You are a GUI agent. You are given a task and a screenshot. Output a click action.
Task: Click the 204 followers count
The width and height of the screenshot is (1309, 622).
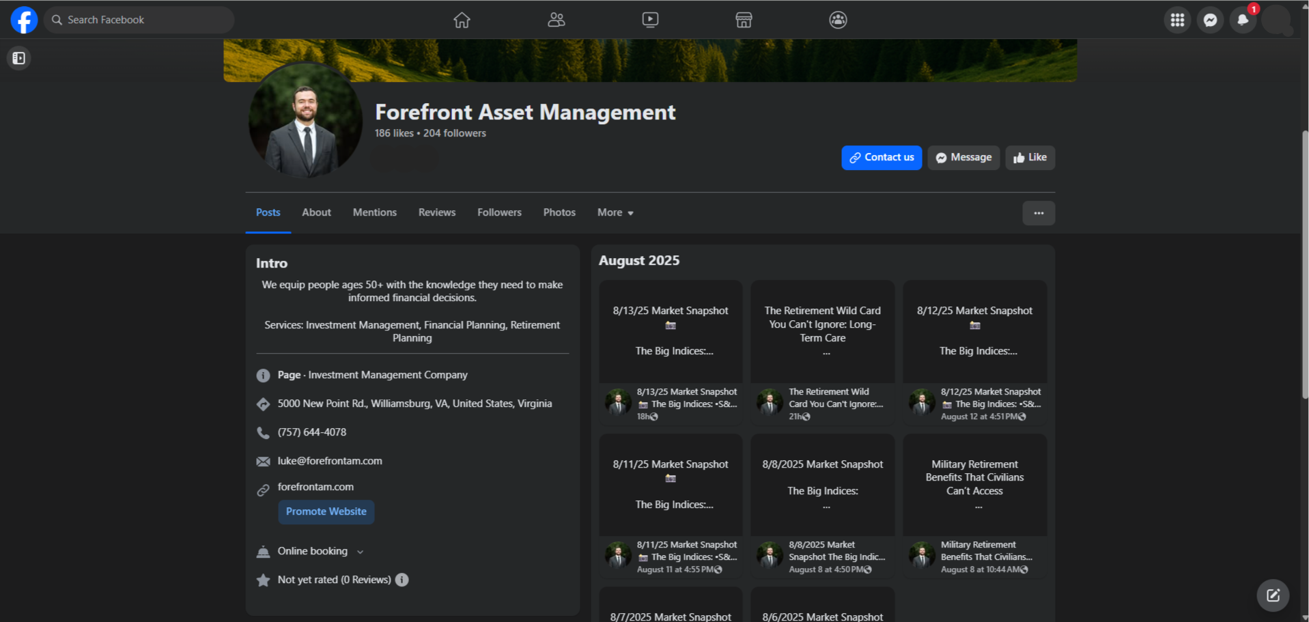coord(454,133)
